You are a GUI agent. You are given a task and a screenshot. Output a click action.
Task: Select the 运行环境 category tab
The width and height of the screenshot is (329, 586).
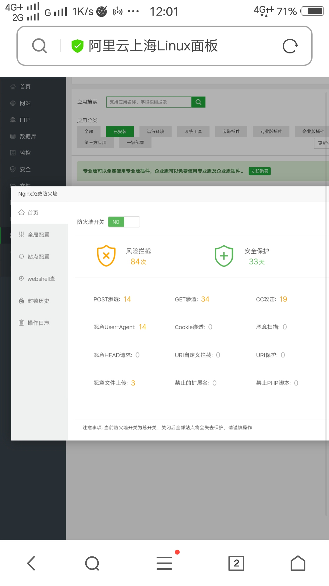click(x=156, y=132)
